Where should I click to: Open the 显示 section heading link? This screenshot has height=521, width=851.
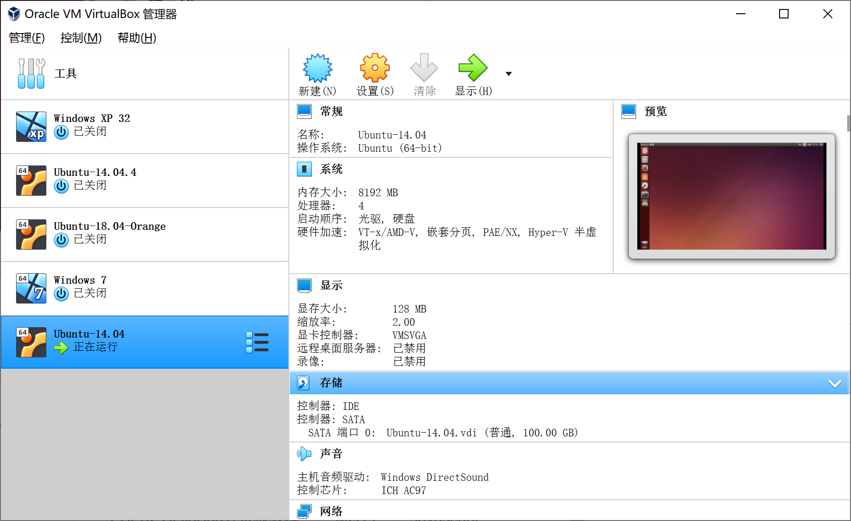pos(331,286)
